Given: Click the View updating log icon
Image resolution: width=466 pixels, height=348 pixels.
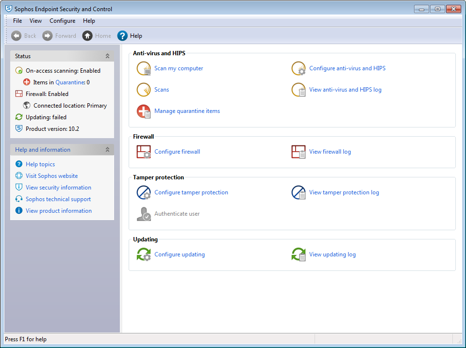Looking at the screenshot, I should [299, 255].
